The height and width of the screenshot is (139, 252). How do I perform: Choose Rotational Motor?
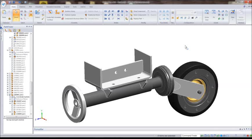coord(92,15)
